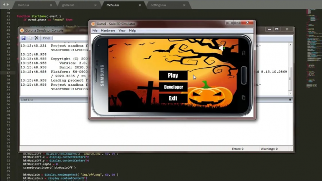
Task: Click the console log scrollbar thumb
Action: tap(290, 79)
